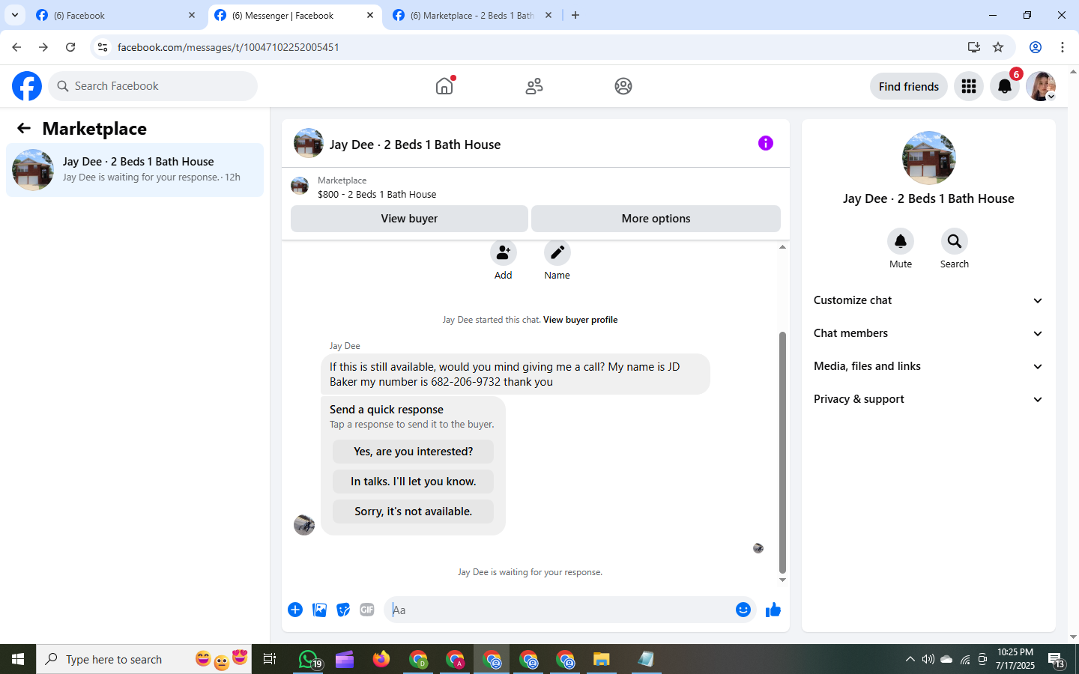Open WhatsApp from the taskbar
Screen dimensions: 1079x674
[309, 659]
